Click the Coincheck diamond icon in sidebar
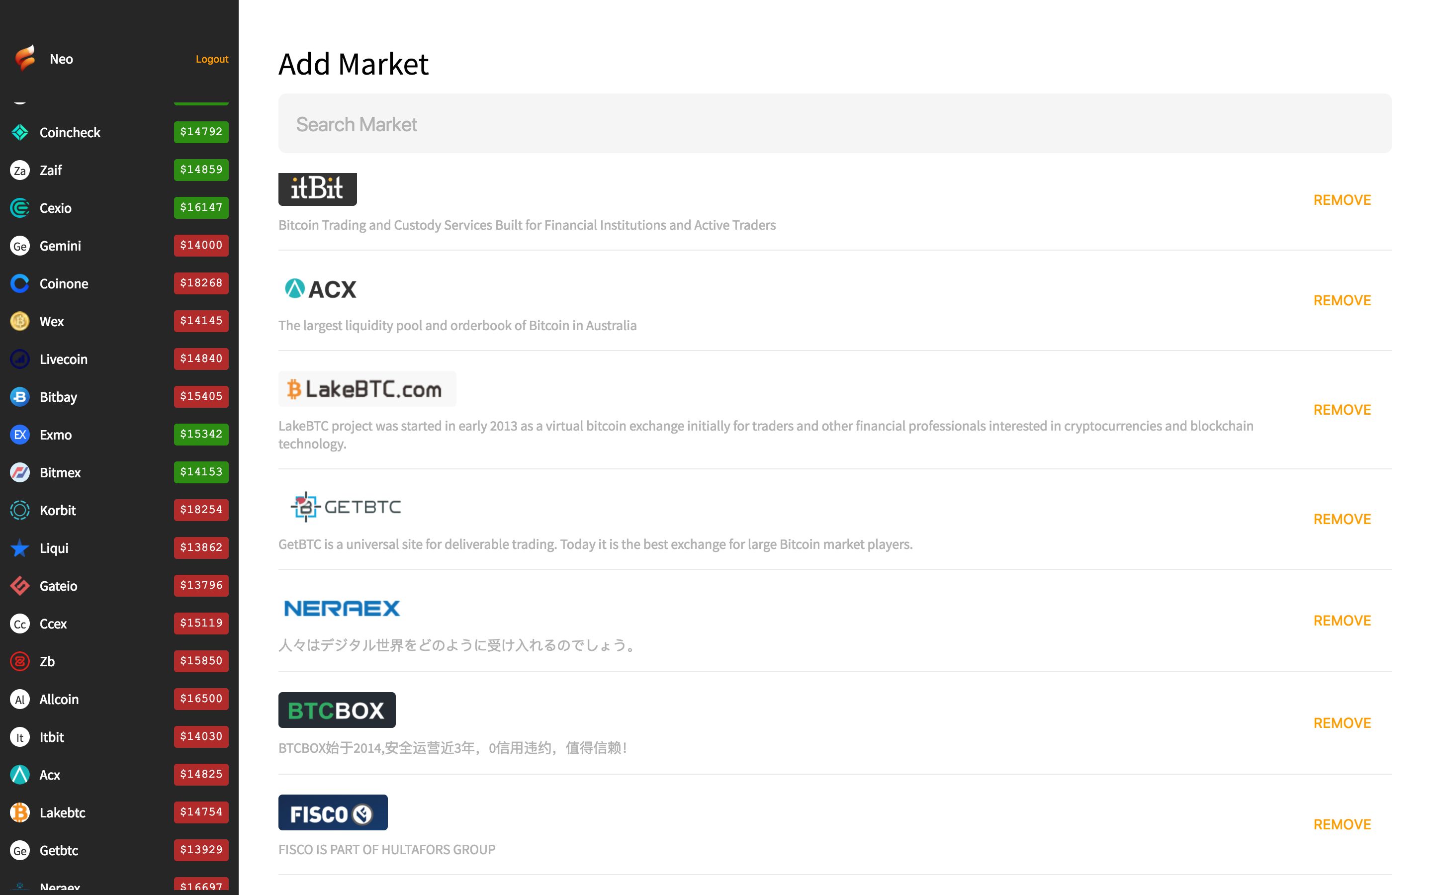 tap(20, 132)
